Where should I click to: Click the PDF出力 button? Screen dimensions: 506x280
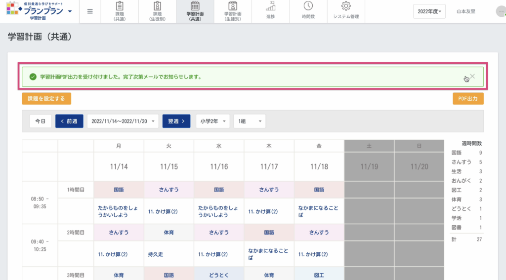(468, 99)
